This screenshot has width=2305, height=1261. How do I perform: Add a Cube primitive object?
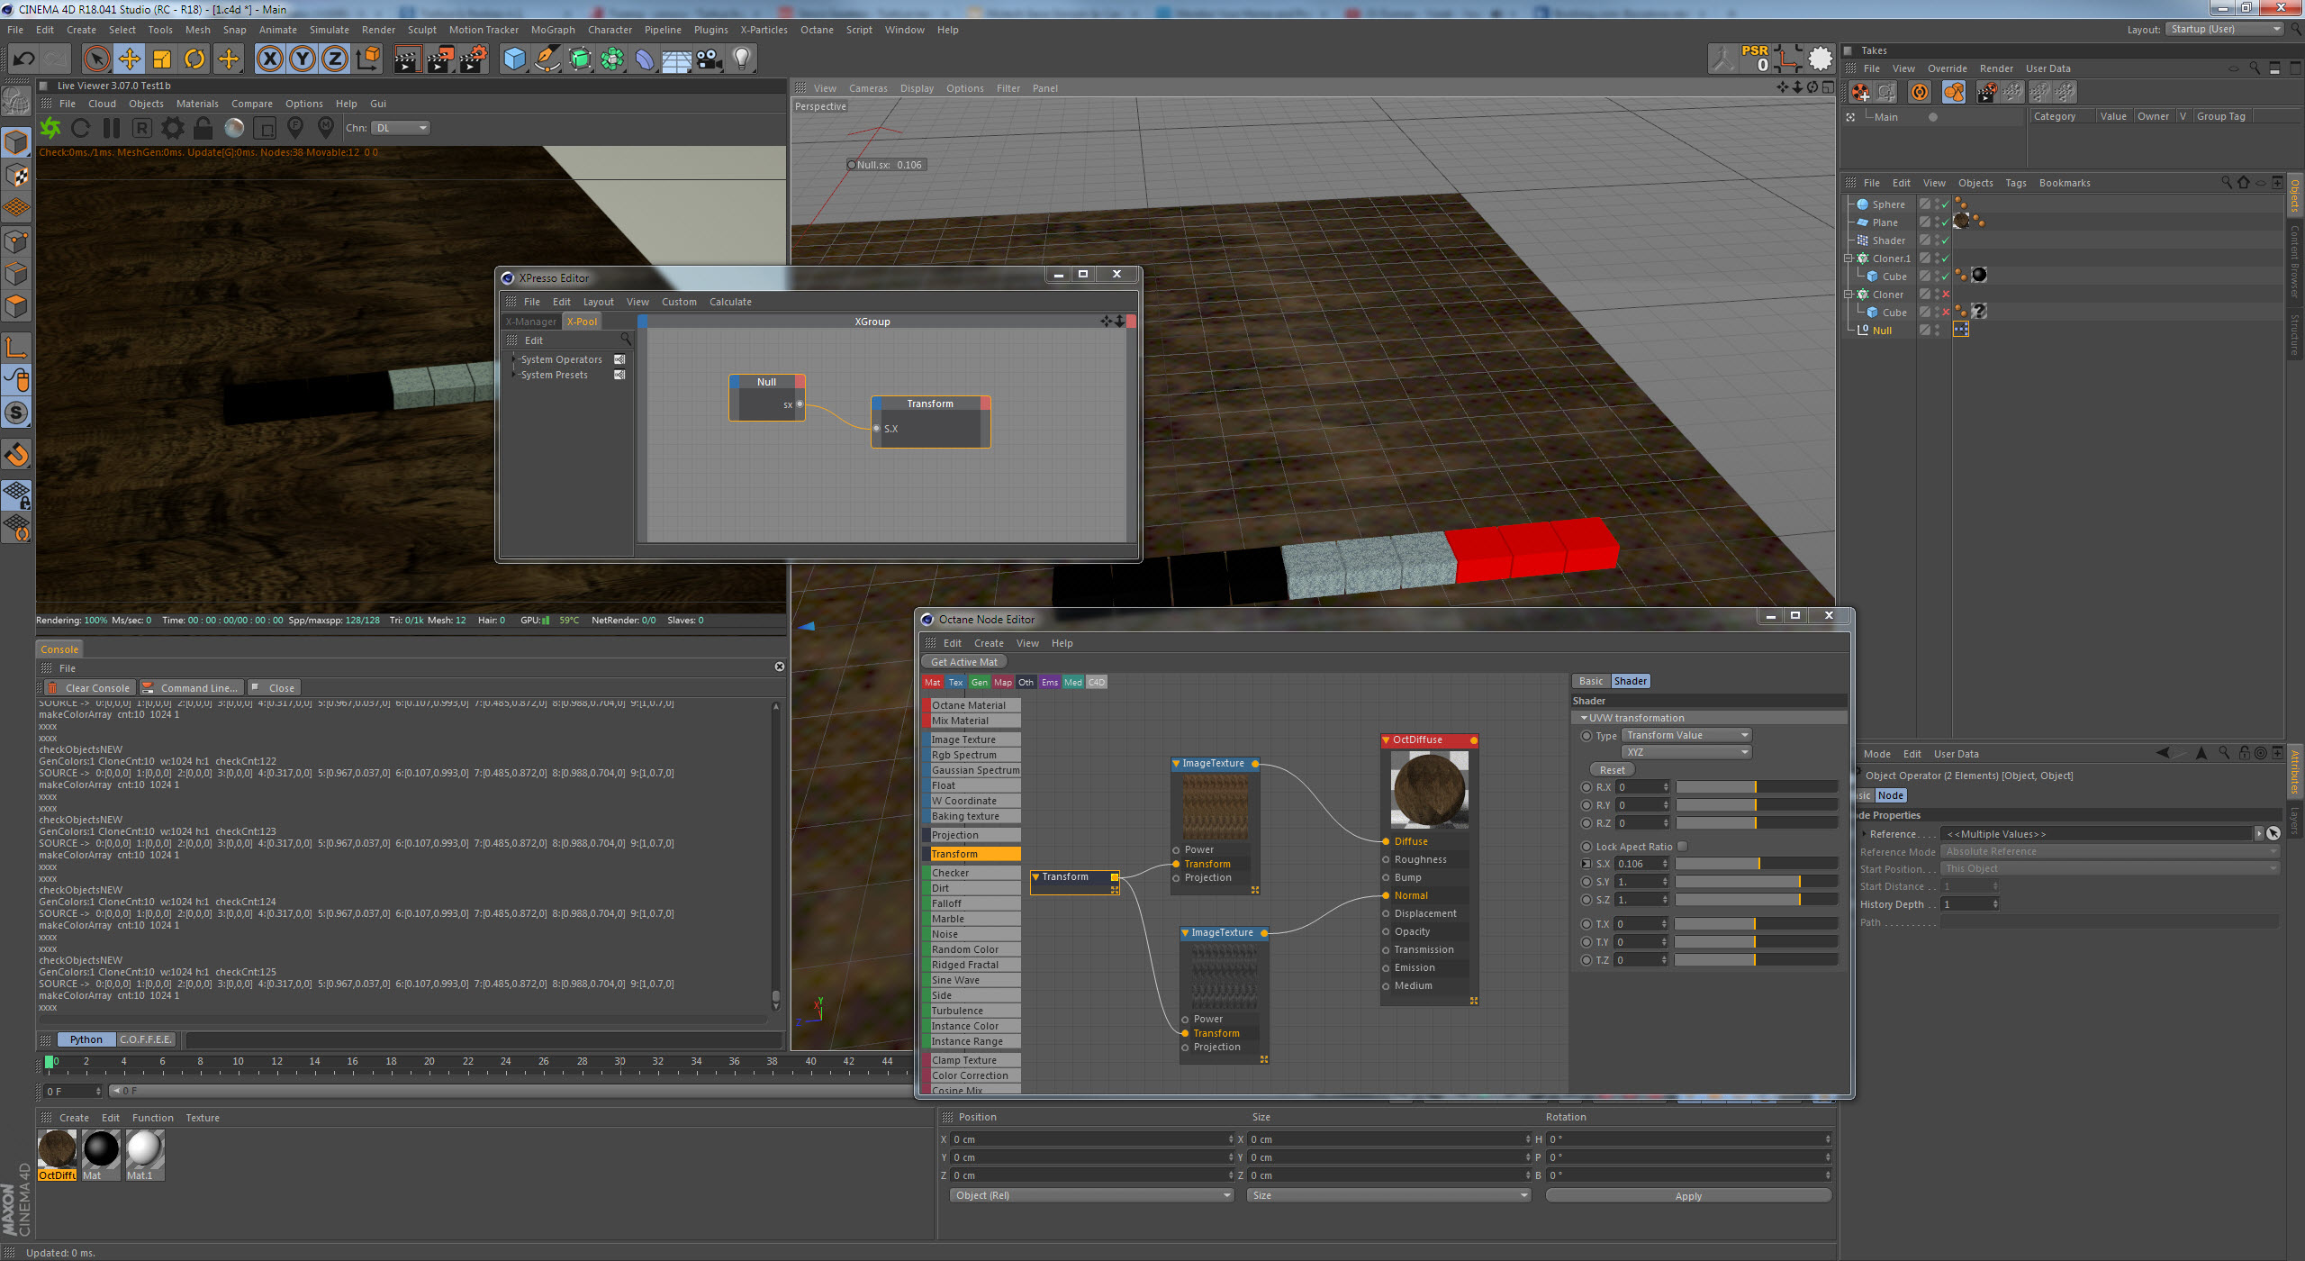point(514,59)
